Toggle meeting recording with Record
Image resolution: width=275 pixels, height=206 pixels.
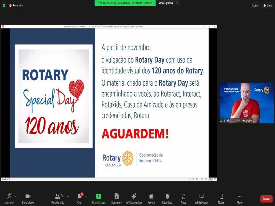151,198
